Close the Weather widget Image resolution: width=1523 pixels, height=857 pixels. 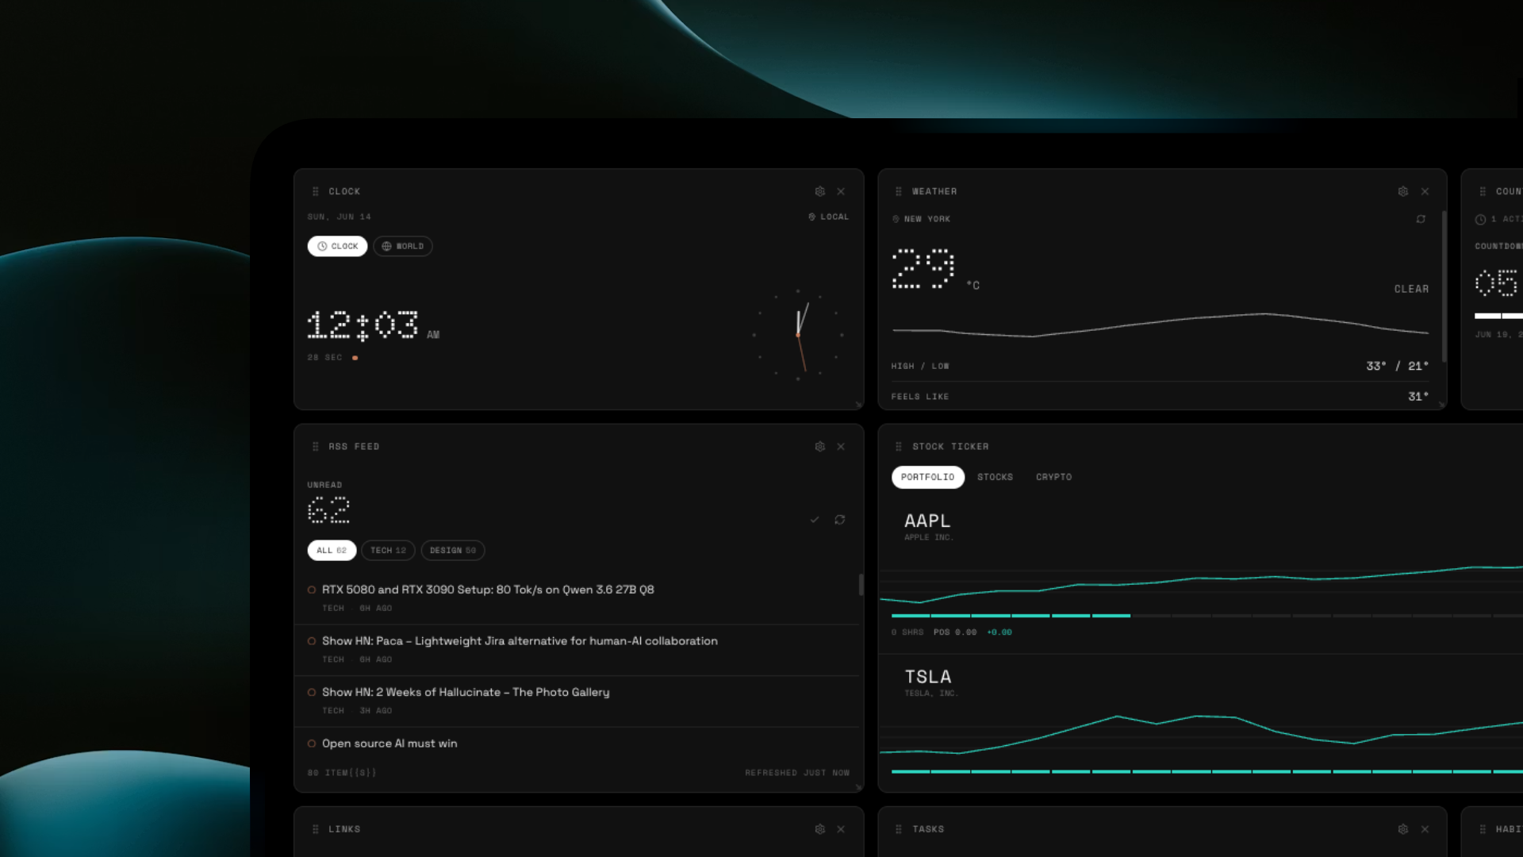(1425, 191)
